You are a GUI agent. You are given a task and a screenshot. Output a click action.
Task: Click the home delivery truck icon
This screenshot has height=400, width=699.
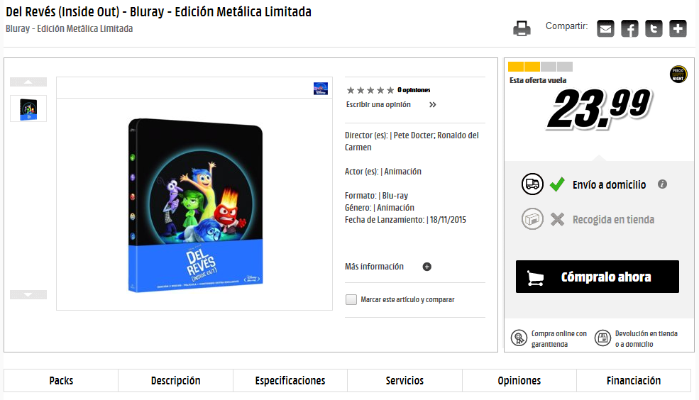point(532,184)
